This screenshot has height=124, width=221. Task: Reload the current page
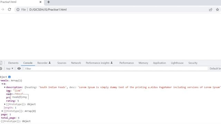9,9
